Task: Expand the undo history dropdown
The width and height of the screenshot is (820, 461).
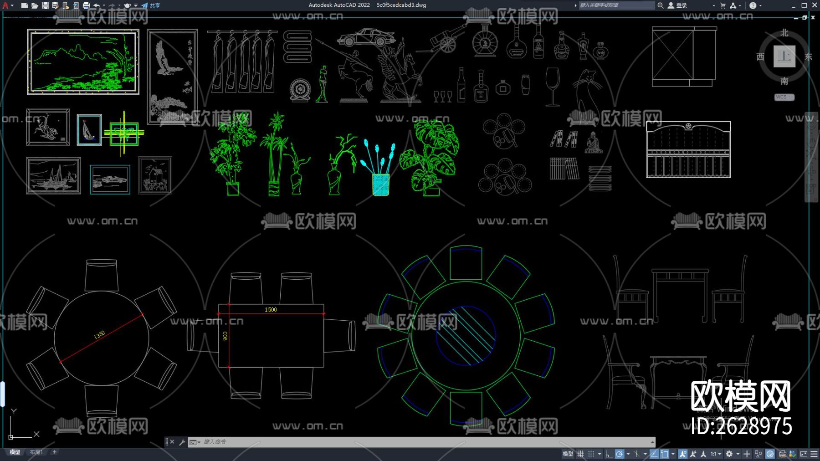Action: click(104, 5)
